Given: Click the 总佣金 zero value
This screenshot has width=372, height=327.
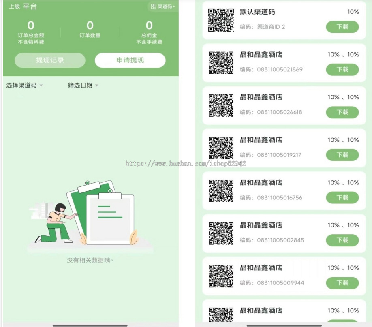Looking at the screenshot, I should (149, 26).
